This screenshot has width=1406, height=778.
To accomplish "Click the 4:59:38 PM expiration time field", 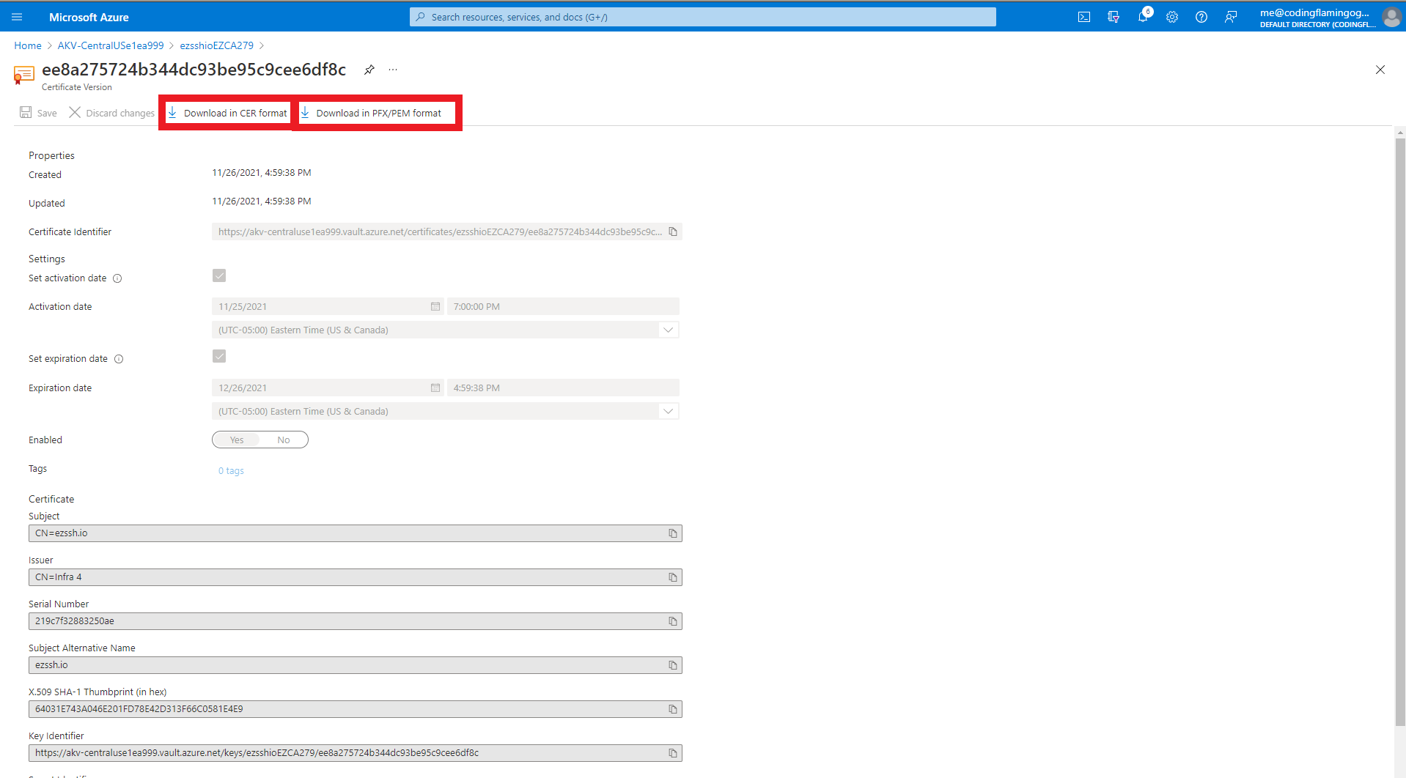I will 563,388.
